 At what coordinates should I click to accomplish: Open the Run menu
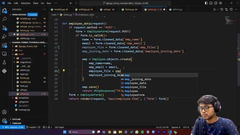click(49, 3)
